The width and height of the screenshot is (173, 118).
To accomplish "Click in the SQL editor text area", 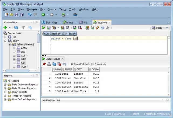I will coord(109,45).
